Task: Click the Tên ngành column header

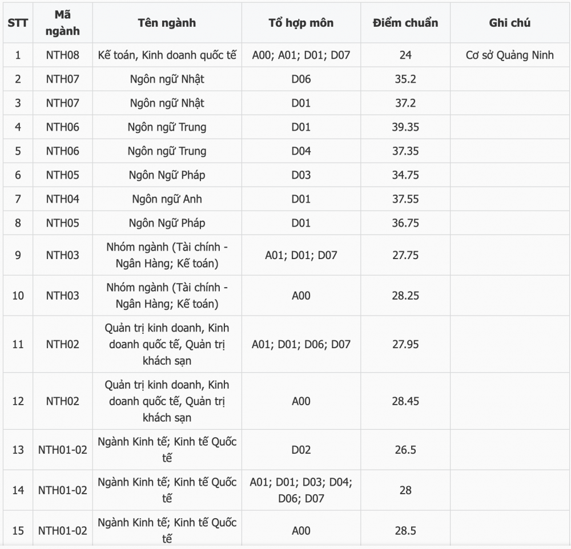Action: click(167, 23)
